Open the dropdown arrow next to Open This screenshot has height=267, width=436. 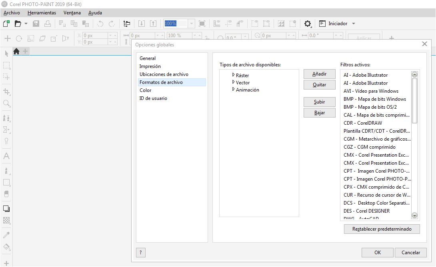point(26,24)
